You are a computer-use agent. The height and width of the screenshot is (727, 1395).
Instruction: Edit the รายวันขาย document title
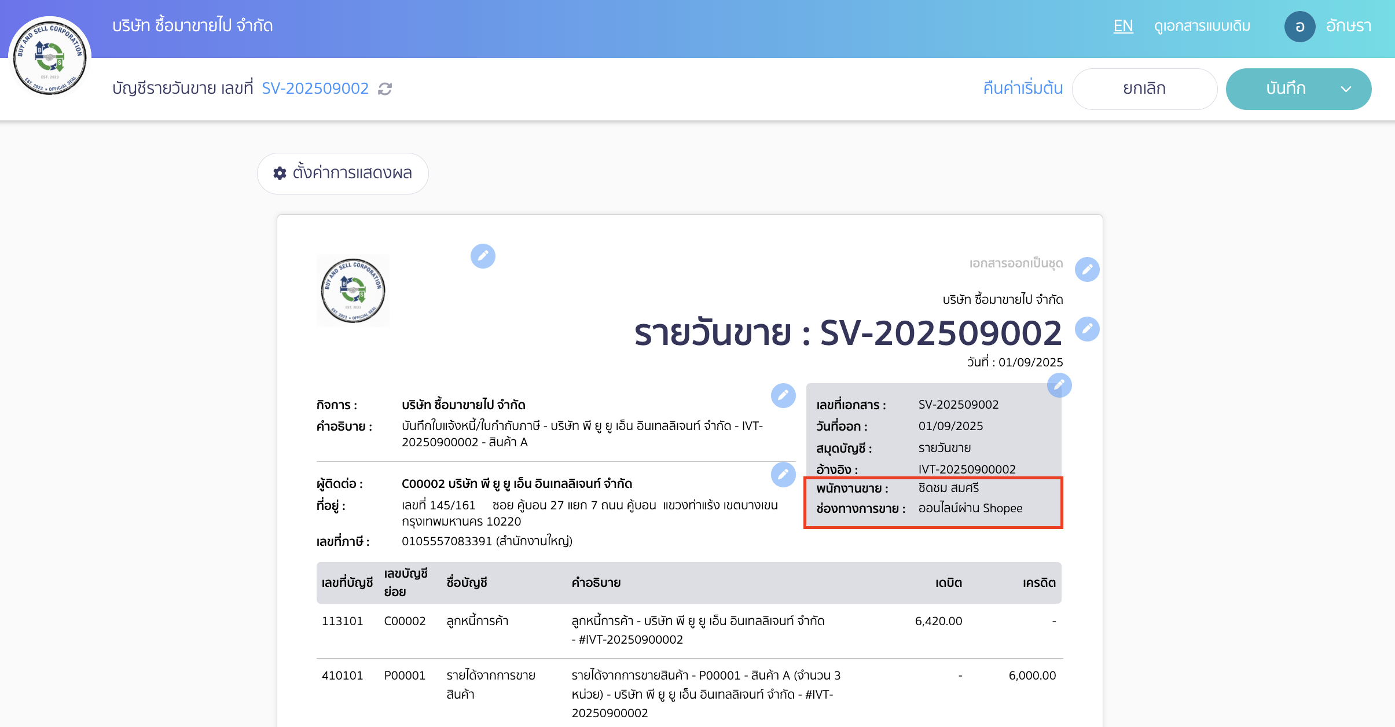(1088, 329)
